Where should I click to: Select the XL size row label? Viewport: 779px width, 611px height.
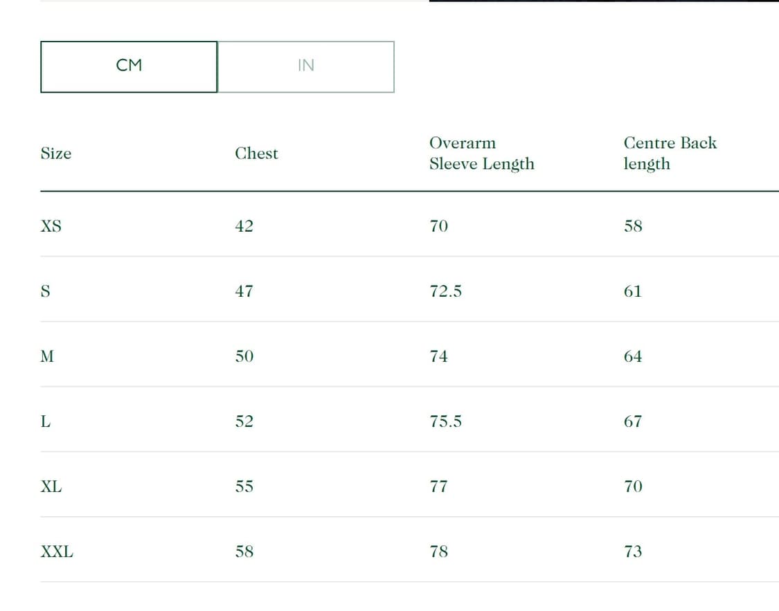point(51,486)
